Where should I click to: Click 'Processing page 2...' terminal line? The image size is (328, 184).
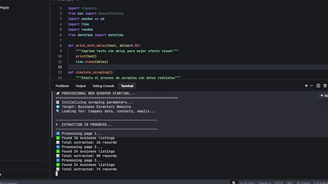pyautogui.click(x=82, y=147)
